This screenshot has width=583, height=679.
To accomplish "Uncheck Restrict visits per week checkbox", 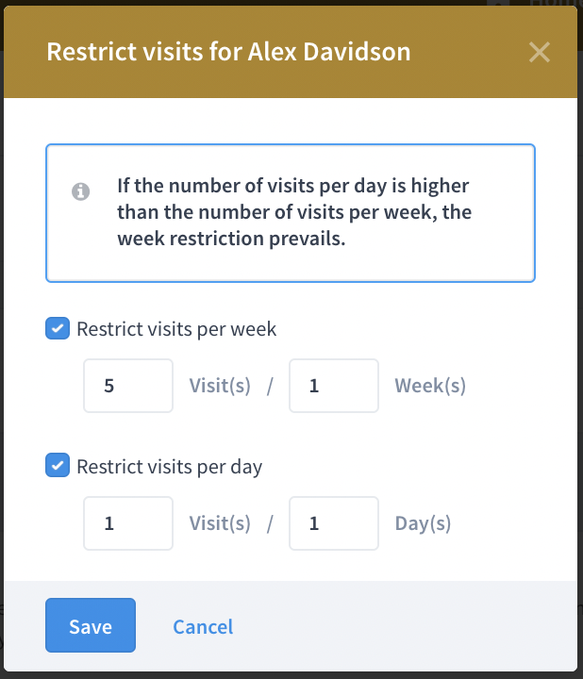I will (x=58, y=328).
